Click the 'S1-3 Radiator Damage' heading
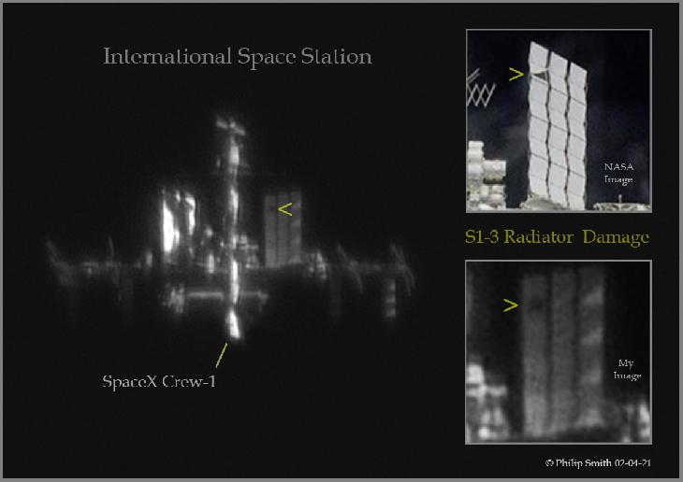 coord(557,237)
